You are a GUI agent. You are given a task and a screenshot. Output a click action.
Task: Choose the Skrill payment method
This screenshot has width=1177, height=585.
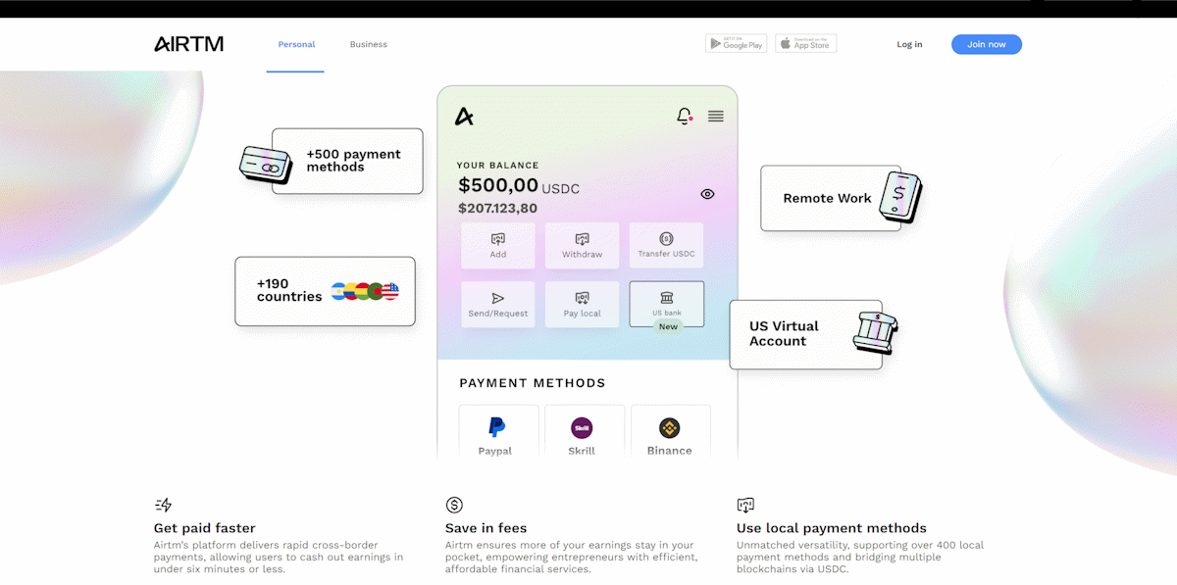(x=584, y=431)
